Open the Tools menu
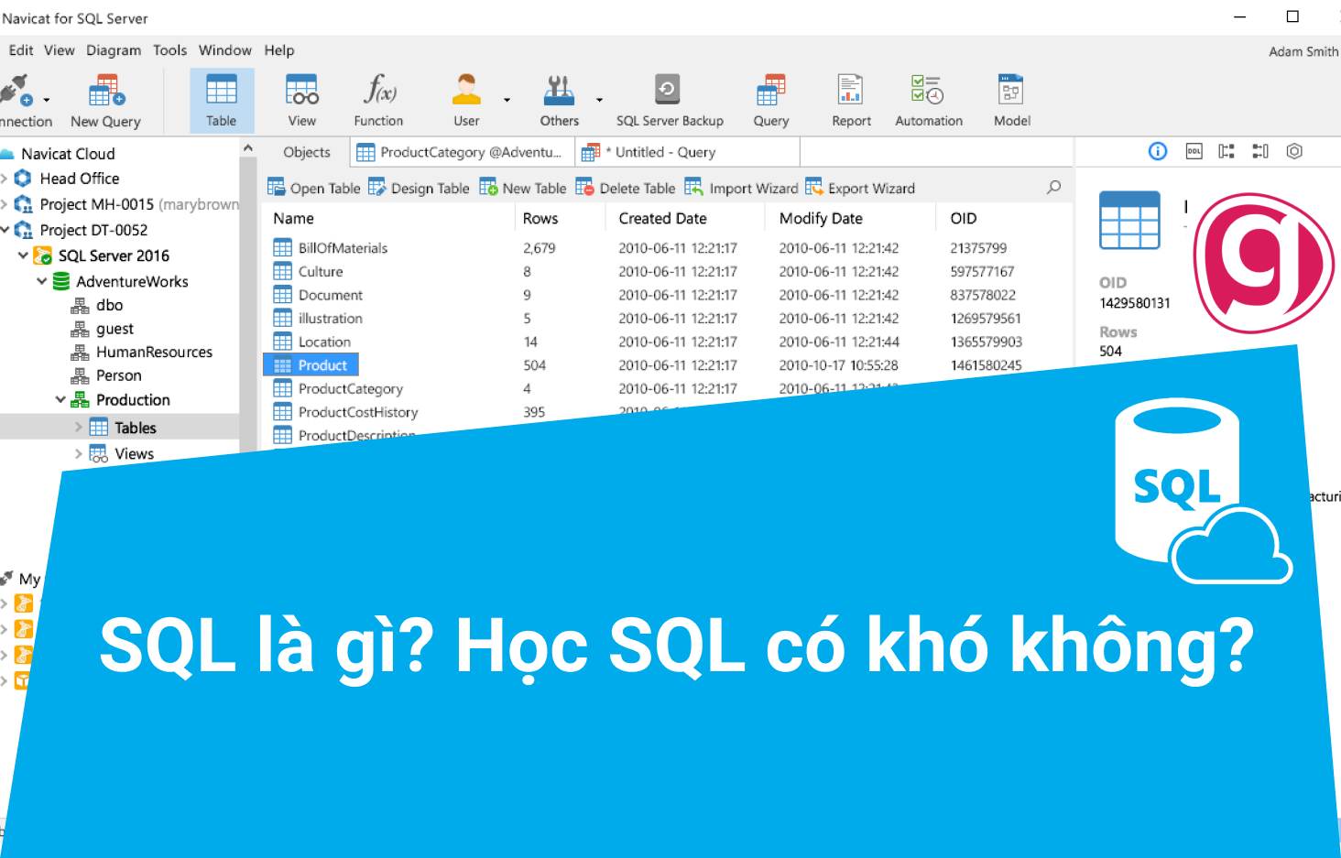Viewport: 1341px width, 858px height. [169, 50]
